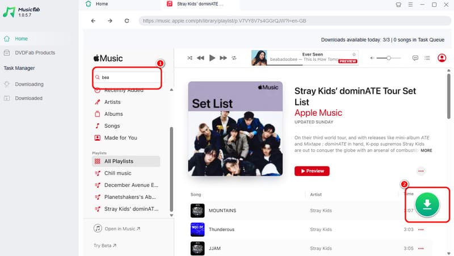Click Stray Kids artist on MOUNTAINS row
The image size is (454, 256).
coord(321,211)
